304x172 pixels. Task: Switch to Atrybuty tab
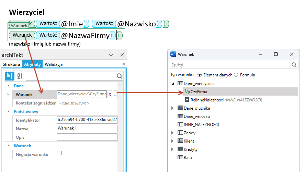pos(32,64)
